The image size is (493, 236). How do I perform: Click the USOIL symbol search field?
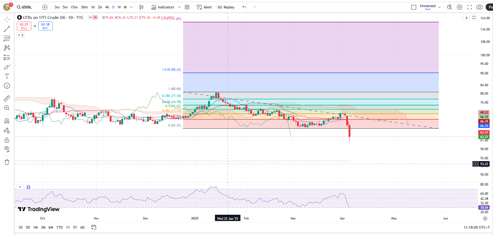pos(24,7)
